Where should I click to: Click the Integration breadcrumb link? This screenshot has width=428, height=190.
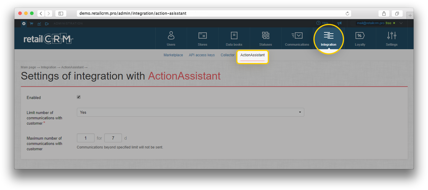point(49,67)
